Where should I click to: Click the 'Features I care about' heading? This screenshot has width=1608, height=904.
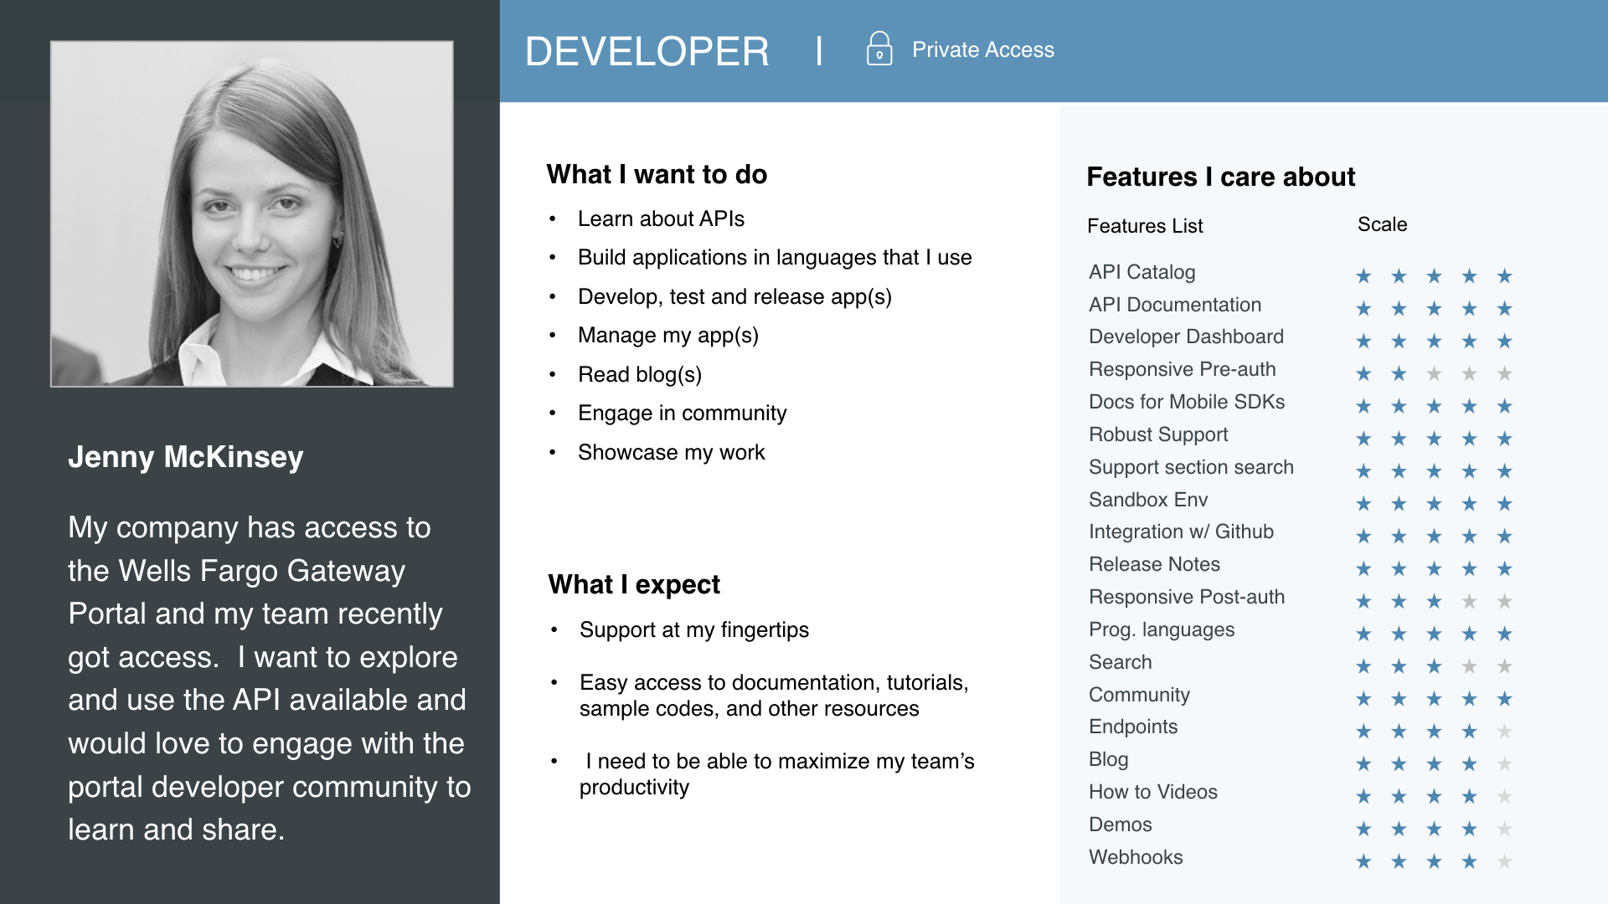(x=1220, y=177)
